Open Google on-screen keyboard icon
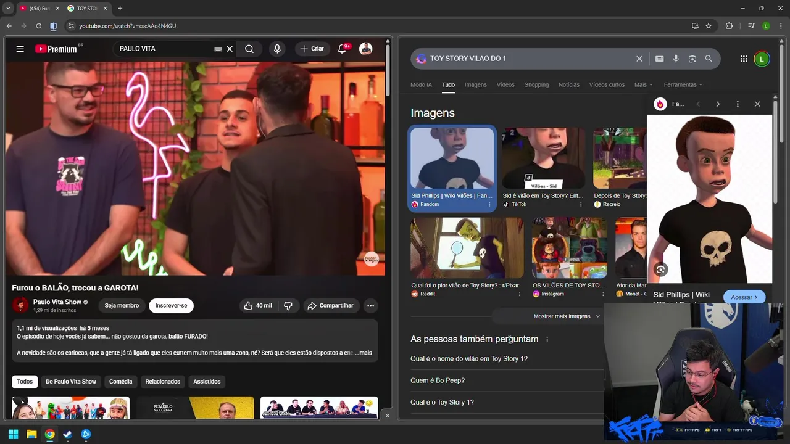 [659, 59]
